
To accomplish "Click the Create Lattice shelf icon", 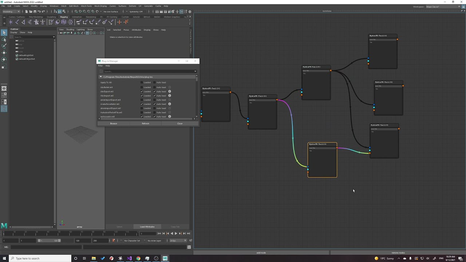I will [x=64, y=22].
